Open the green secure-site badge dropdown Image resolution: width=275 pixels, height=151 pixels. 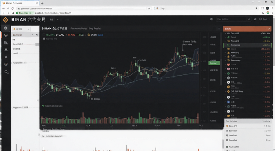click(x=25, y=13)
